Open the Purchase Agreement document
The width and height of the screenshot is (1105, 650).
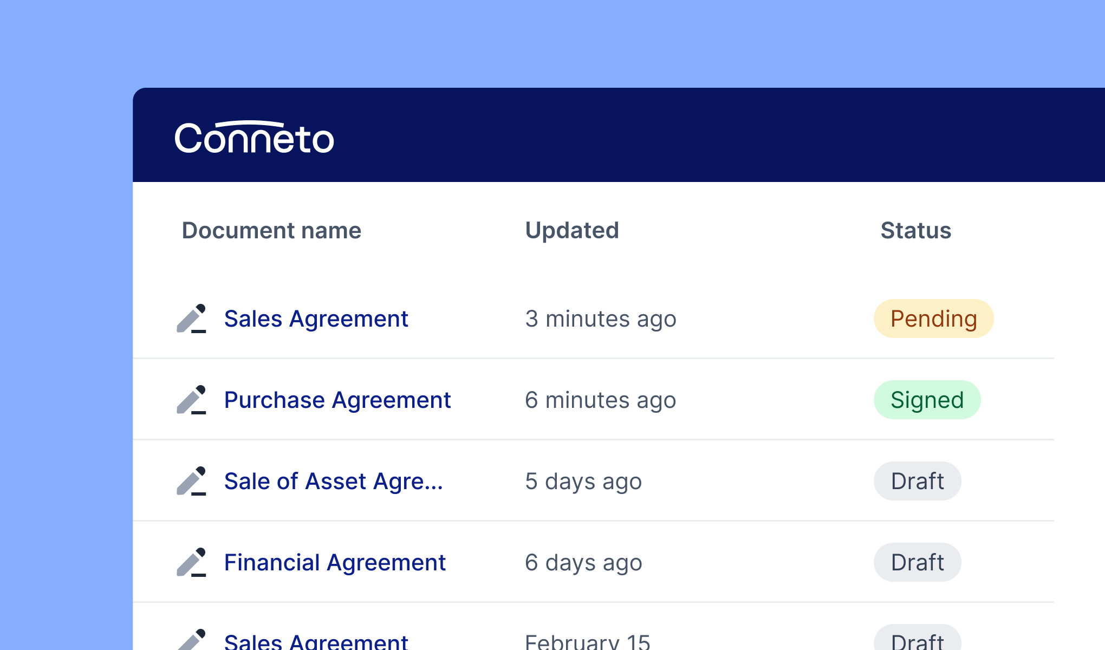pos(337,400)
